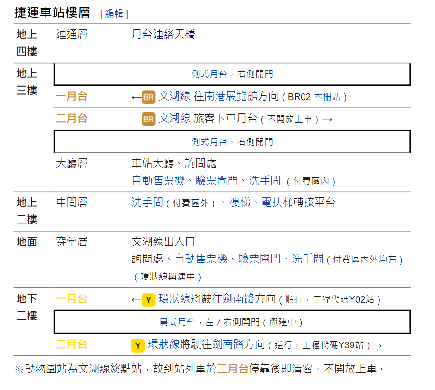This screenshot has width=435, height=390.
Task: Click the BR icon in 旅客下車月台 row
Action: click(148, 119)
